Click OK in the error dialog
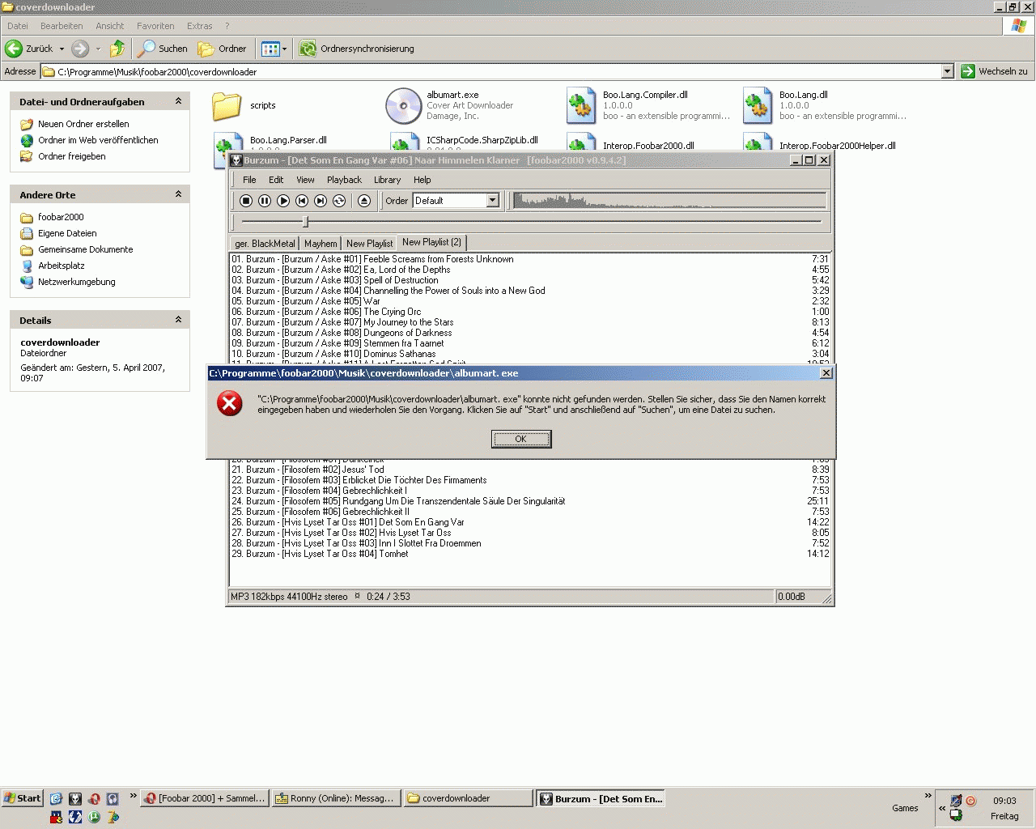The height and width of the screenshot is (829, 1036). click(521, 439)
